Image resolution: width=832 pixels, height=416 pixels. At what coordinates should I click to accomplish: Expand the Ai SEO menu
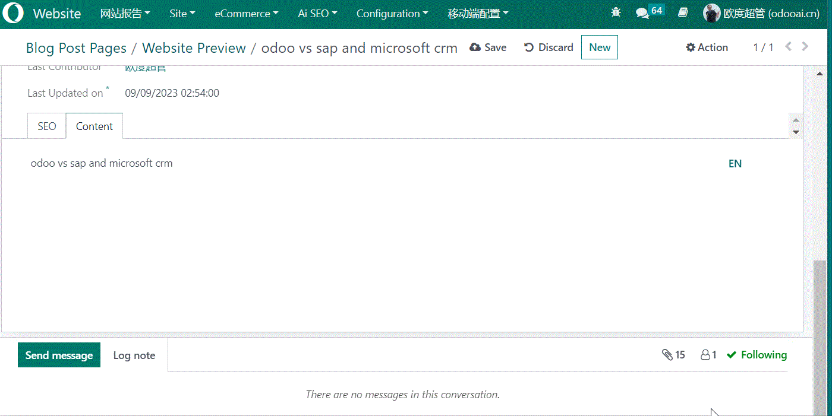pos(317,14)
